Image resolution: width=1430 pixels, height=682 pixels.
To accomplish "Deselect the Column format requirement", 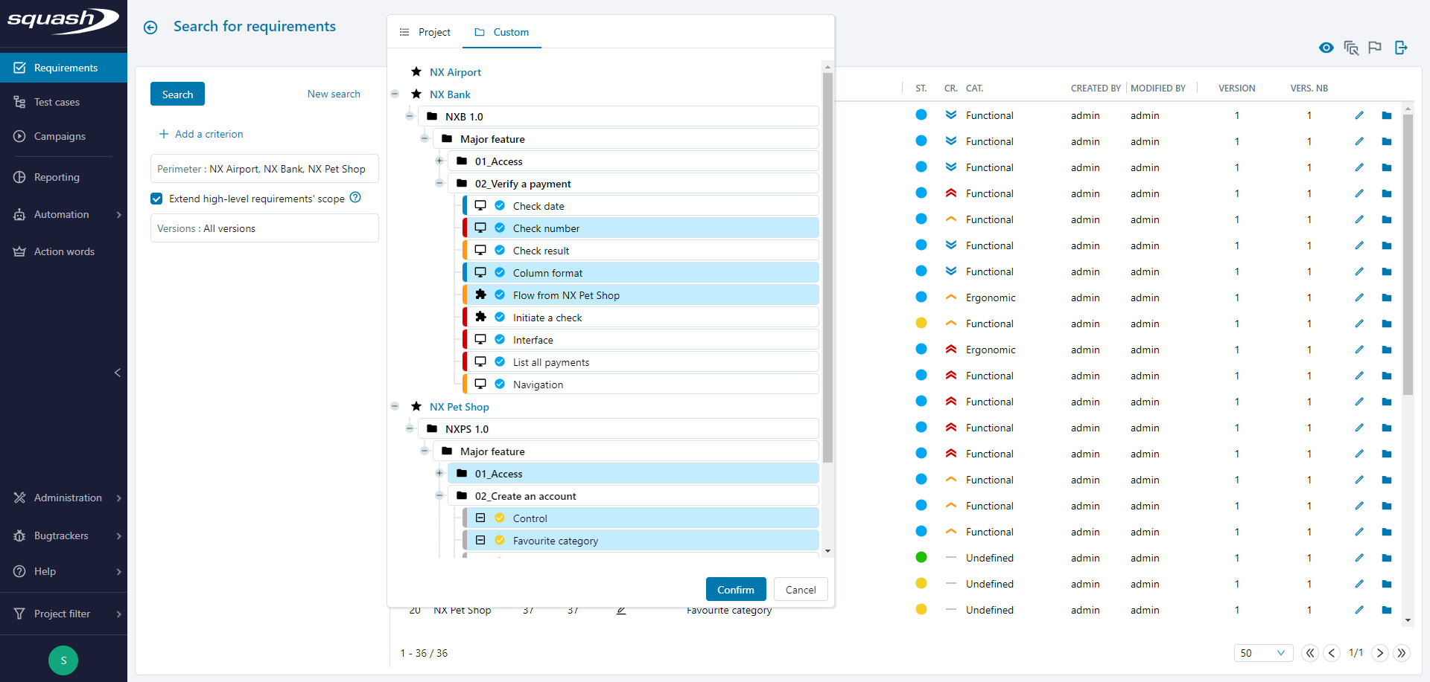I will [547, 273].
